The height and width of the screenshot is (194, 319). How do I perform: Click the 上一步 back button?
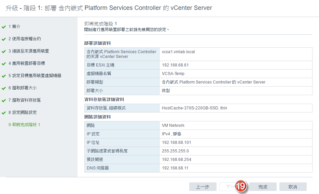(x=203, y=187)
